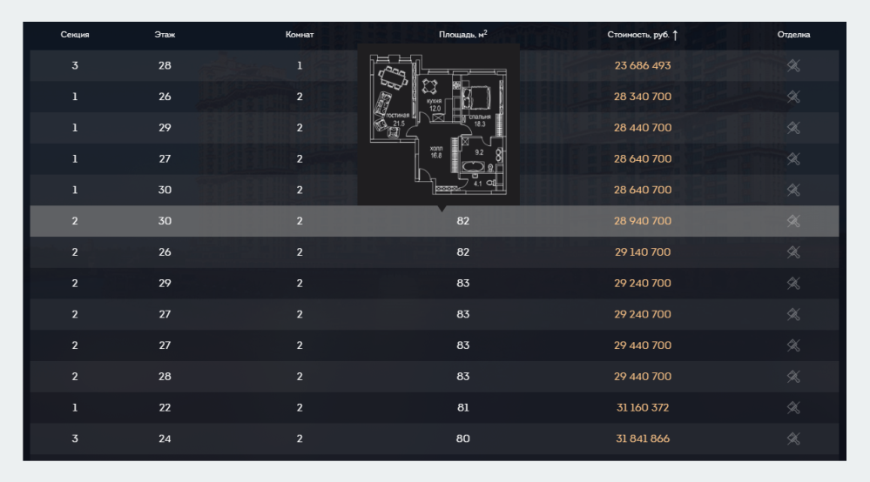Click area 81 in the floor 22 row

click(462, 408)
